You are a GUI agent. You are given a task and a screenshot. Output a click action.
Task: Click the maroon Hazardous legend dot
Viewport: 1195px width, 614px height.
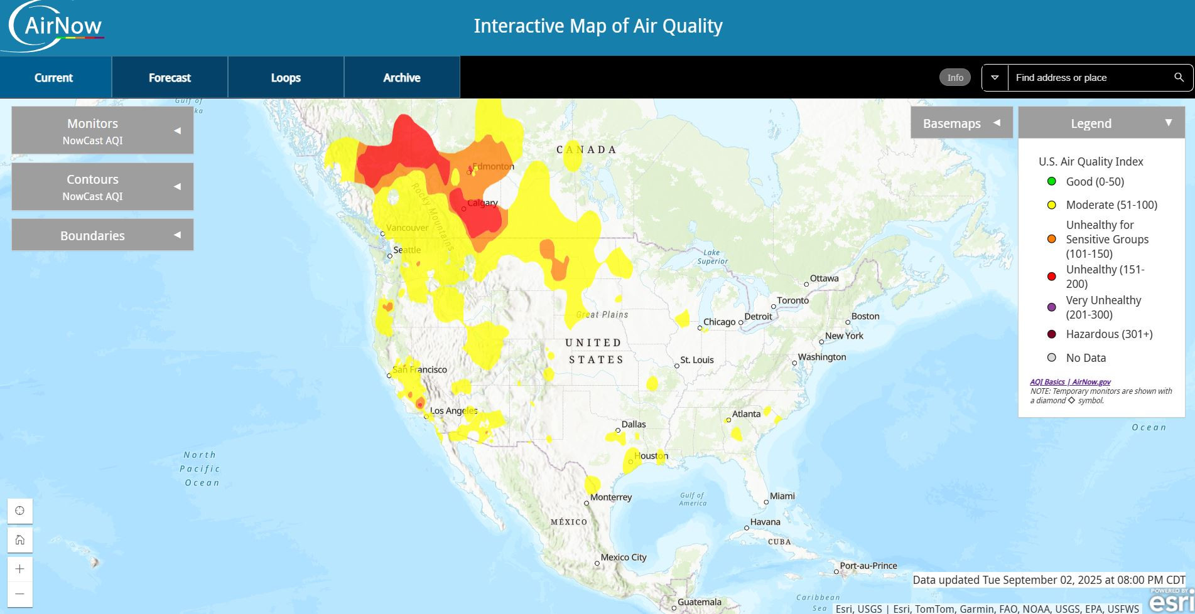click(1052, 334)
